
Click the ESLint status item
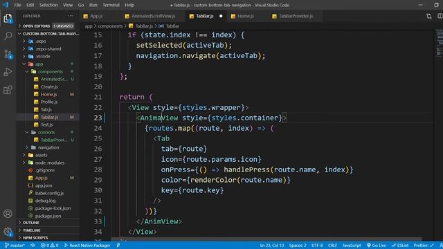pos(400,246)
